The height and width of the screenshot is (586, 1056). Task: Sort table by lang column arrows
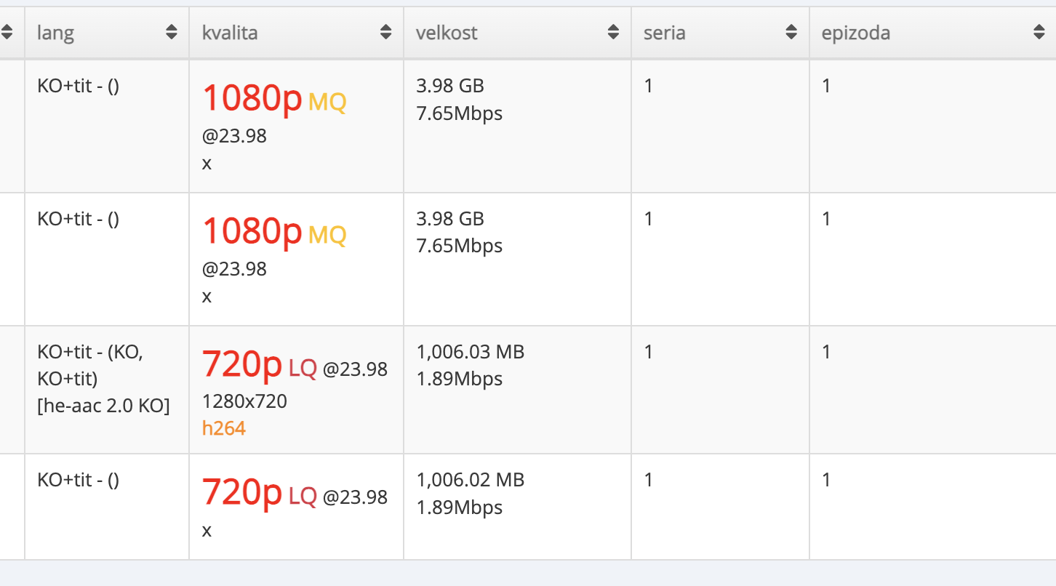pos(172,32)
